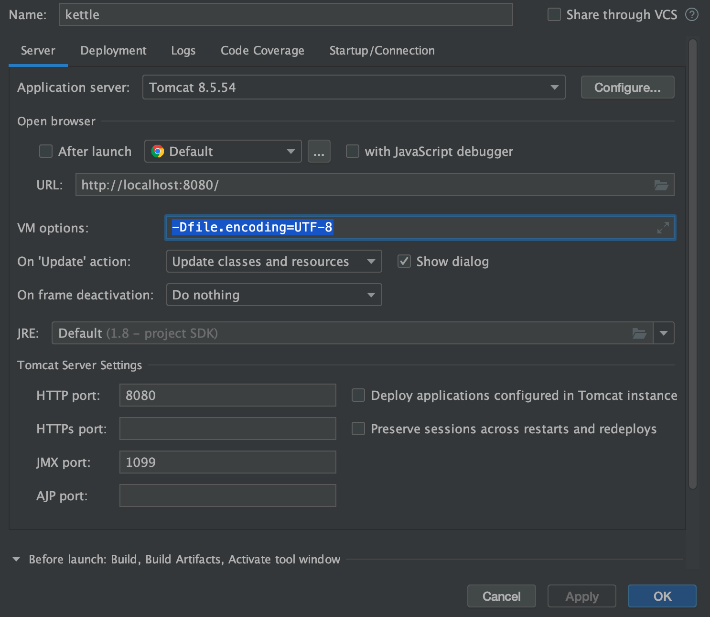Open the Share through VCS help icon

coord(691,15)
